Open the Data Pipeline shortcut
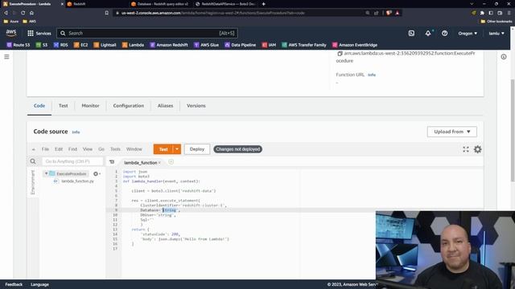Image resolution: width=515 pixels, height=289 pixels. pyautogui.click(x=240, y=45)
